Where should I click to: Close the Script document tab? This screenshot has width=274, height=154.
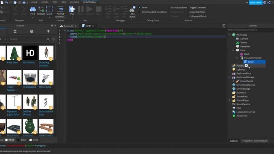pos(93,26)
